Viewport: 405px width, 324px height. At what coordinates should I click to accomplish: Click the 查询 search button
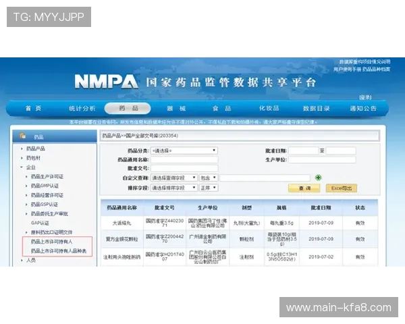pos(304,188)
